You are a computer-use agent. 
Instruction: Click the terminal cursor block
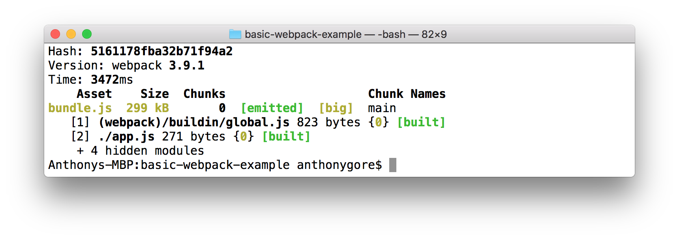(x=392, y=165)
